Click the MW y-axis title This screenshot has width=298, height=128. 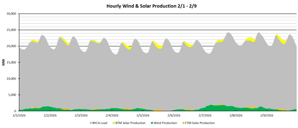[x=4, y=62]
